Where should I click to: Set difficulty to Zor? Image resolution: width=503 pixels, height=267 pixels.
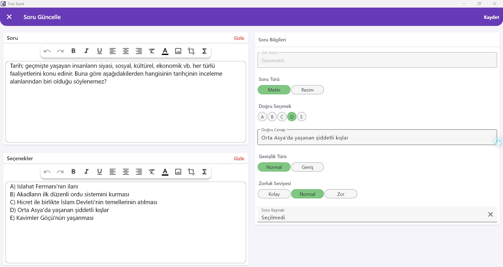click(x=341, y=194)
